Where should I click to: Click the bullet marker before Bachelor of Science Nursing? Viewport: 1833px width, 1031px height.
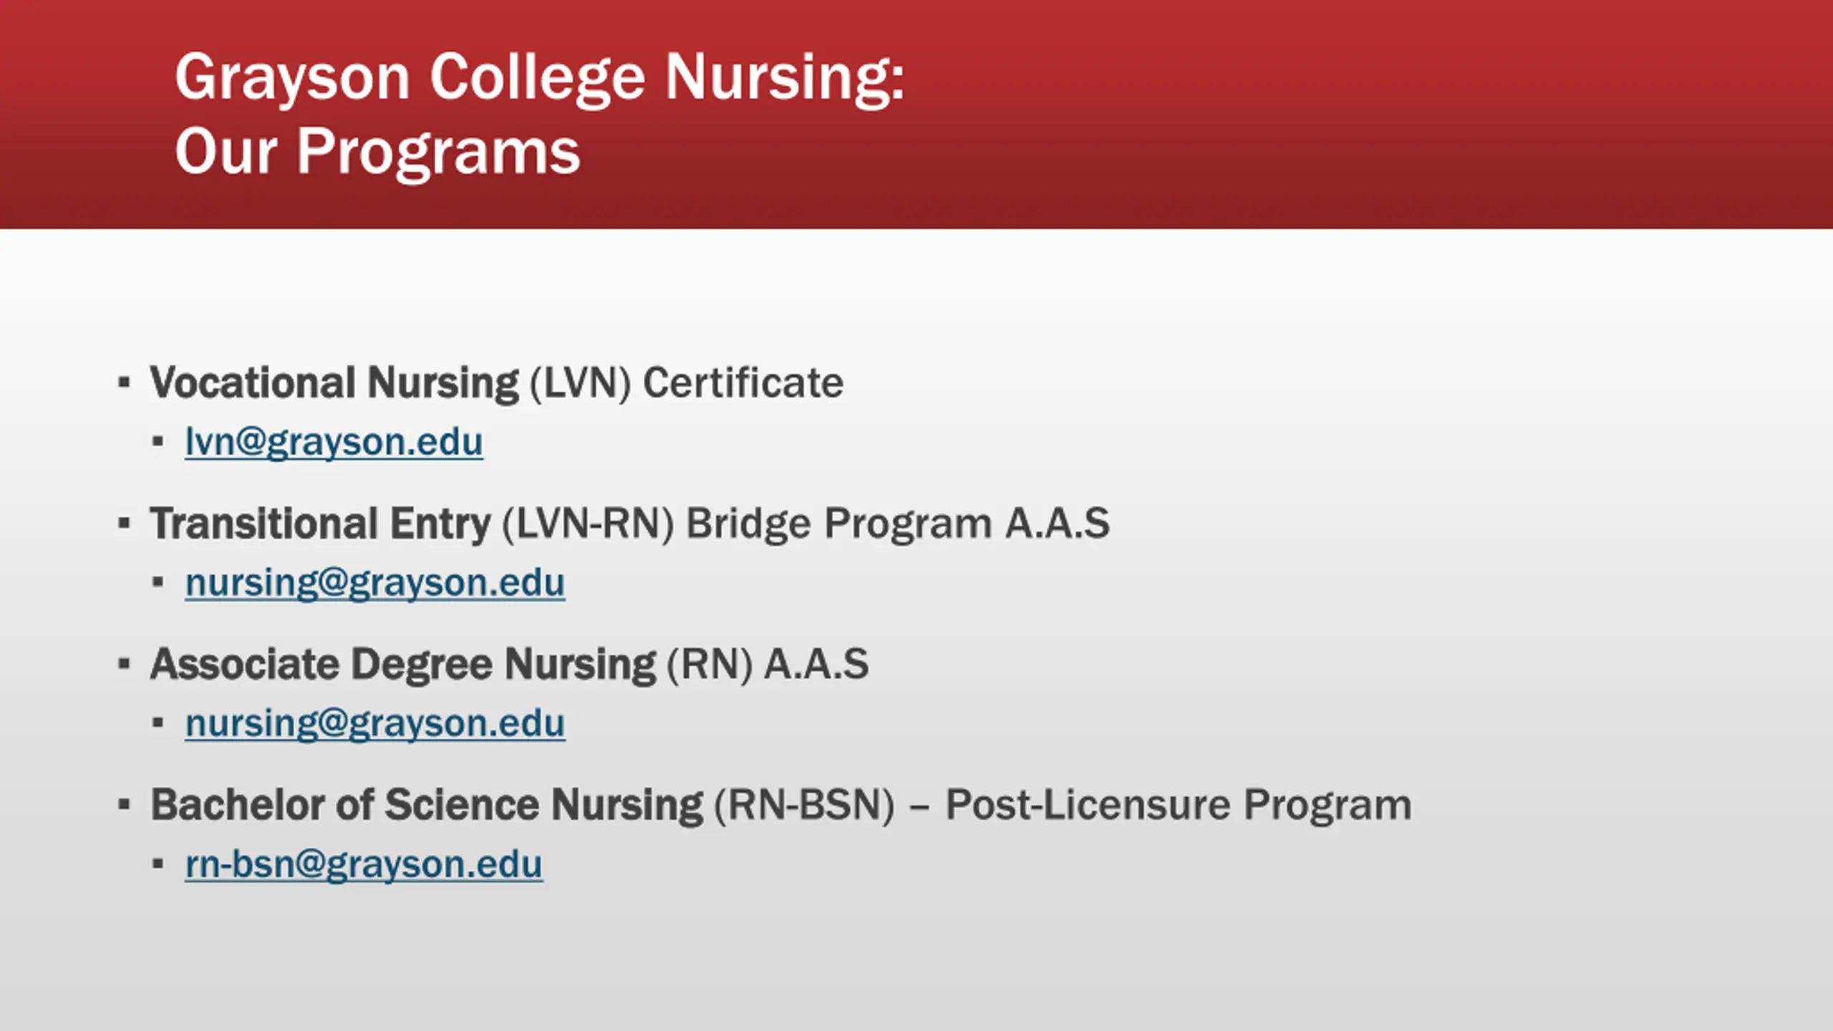[124, 805]
